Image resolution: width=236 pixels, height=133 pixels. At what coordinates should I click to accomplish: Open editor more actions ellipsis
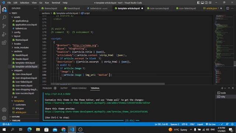(x=232, y=8)
